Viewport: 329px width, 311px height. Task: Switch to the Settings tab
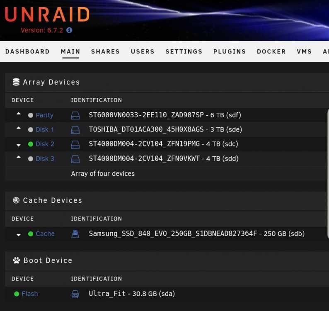(x=184, y=51)
